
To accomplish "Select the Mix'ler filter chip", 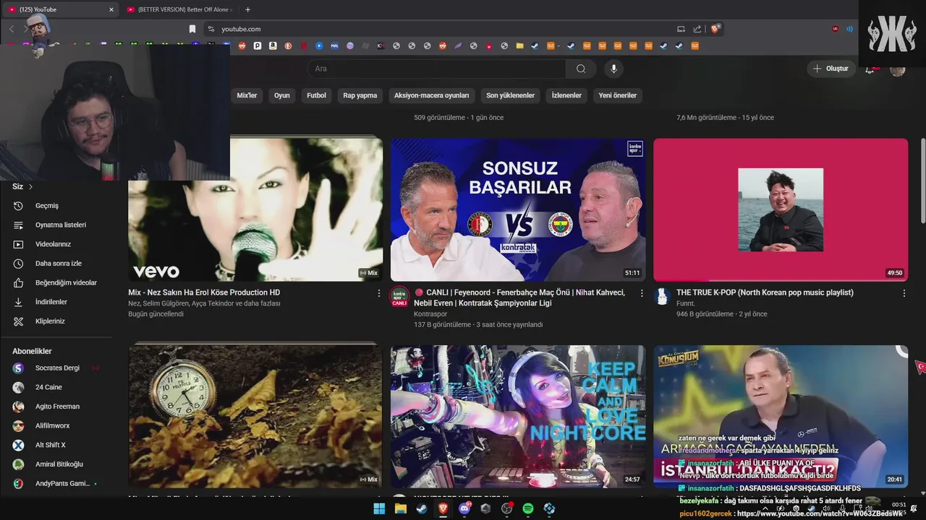I will (247, 95).
